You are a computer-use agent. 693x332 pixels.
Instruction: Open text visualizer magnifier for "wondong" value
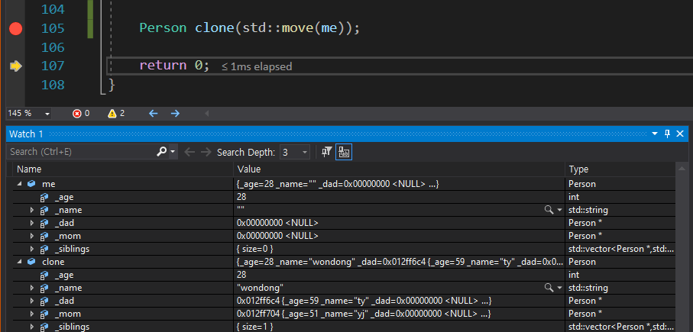tap(549, 288)
